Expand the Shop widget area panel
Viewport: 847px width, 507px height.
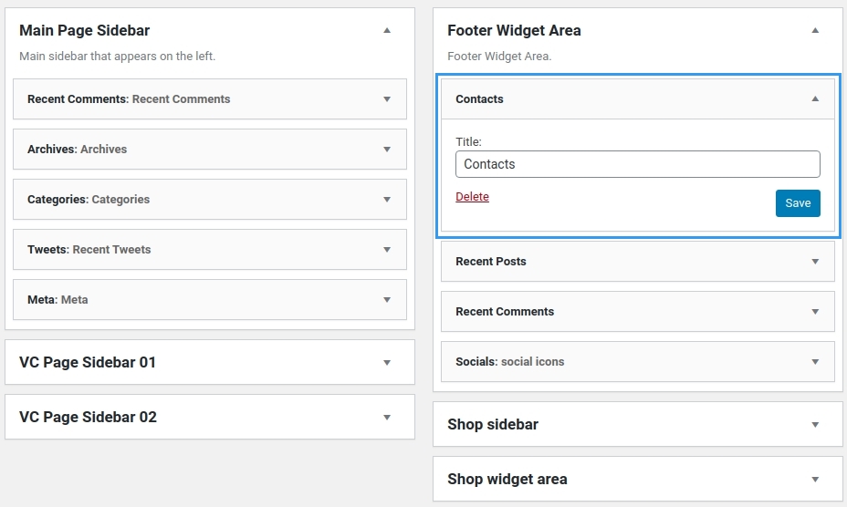[x=815, y=480]
